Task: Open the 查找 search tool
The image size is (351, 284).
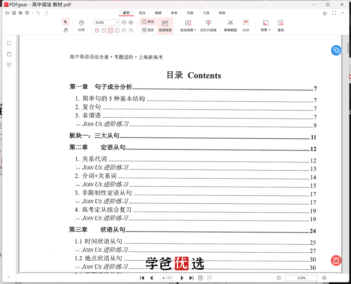Action: [281, 26]
